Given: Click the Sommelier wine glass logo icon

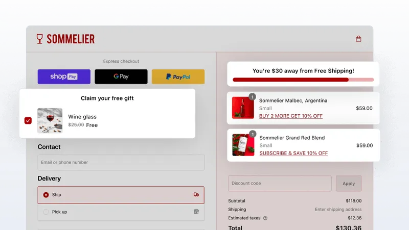Looking at the screenshot, I should pyautogui.click(x=40, y=39).
